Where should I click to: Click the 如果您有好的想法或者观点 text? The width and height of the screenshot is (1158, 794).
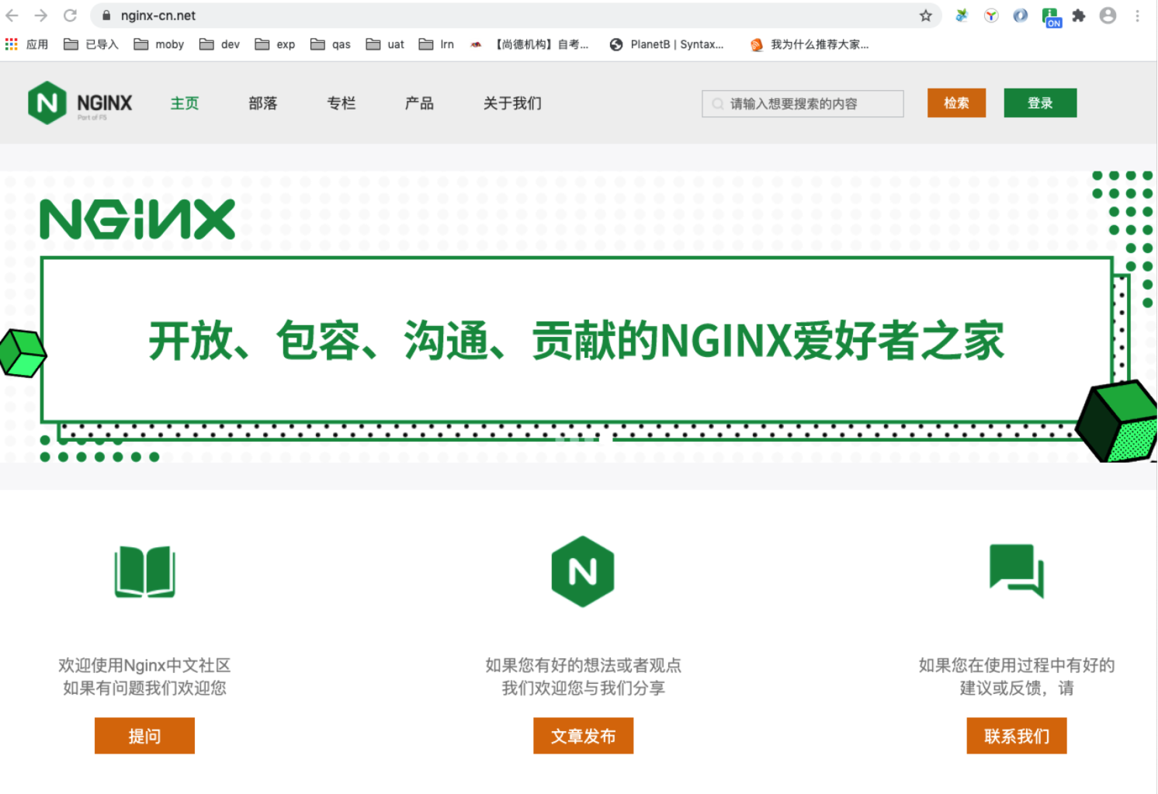(583, 665)
